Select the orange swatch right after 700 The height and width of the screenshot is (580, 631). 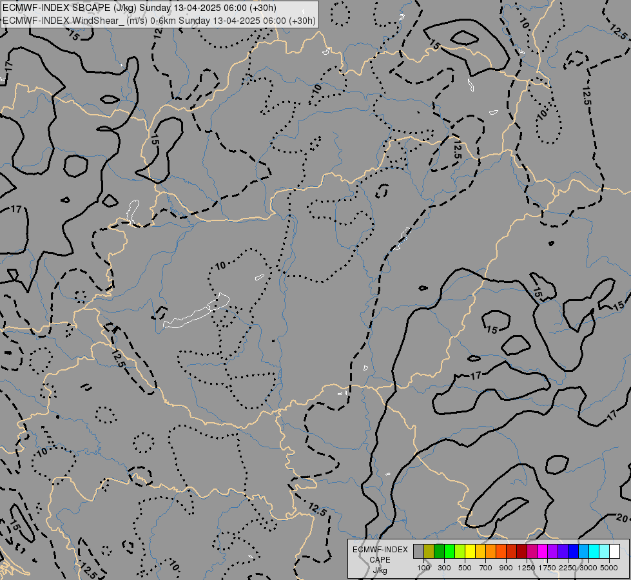(490, 551)
